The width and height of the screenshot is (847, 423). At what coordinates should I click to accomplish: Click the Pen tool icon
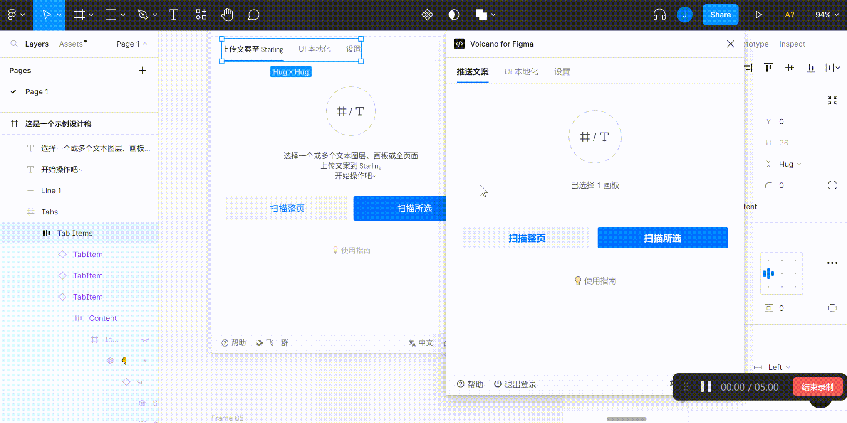[143, 15]
